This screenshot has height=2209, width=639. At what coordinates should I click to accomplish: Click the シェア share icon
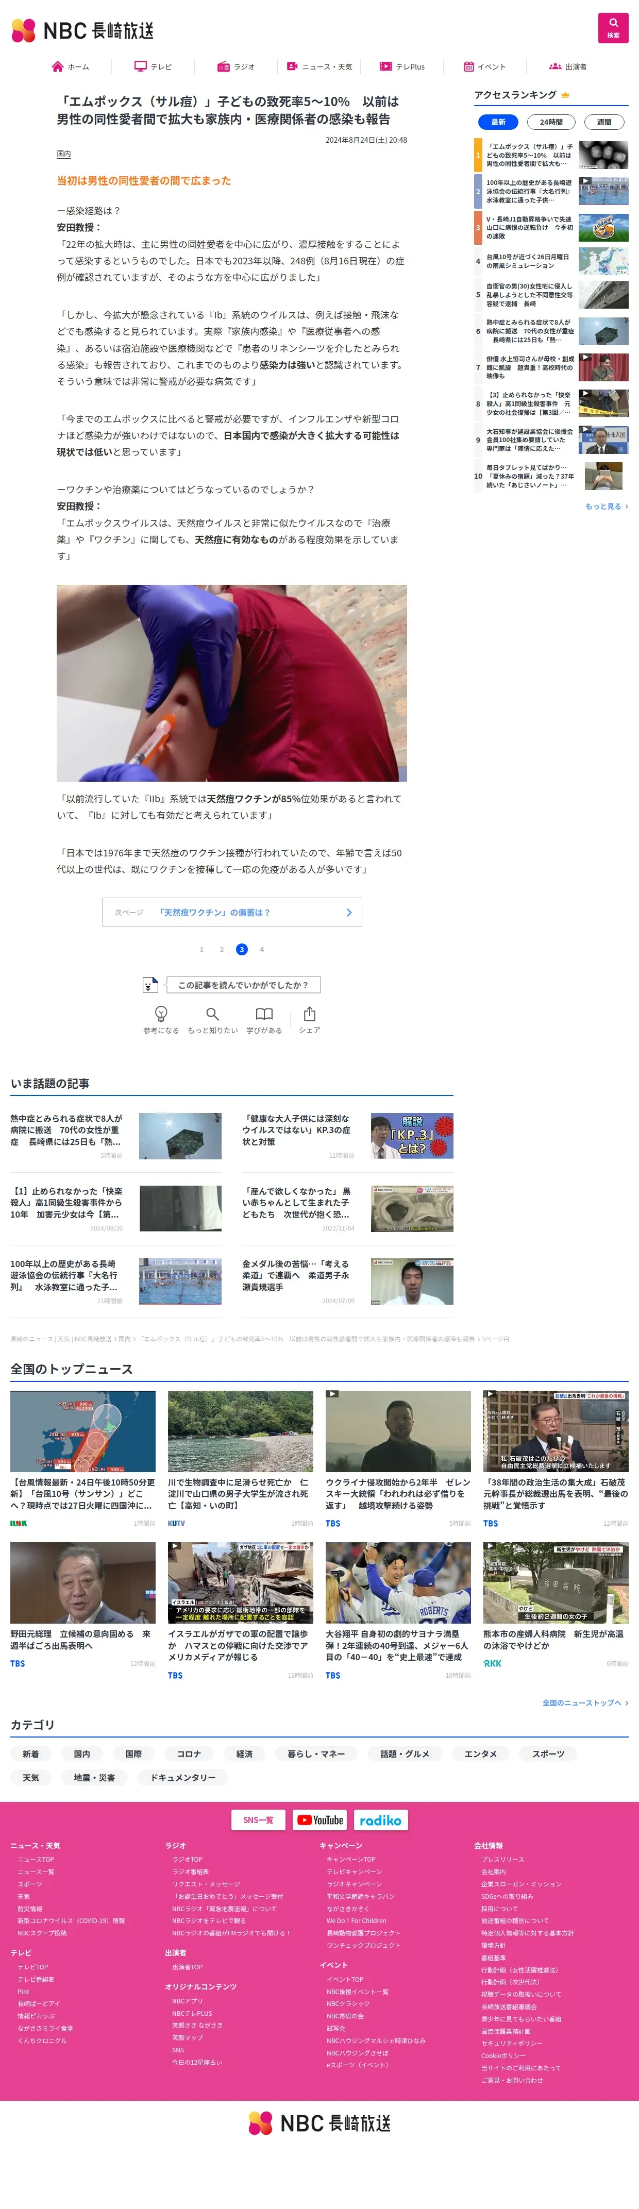click(x=310, y=1015)
